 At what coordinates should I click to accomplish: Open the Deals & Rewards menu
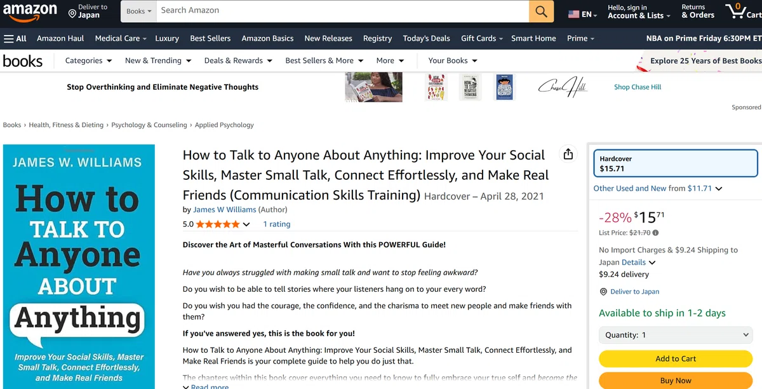[238, 60]
